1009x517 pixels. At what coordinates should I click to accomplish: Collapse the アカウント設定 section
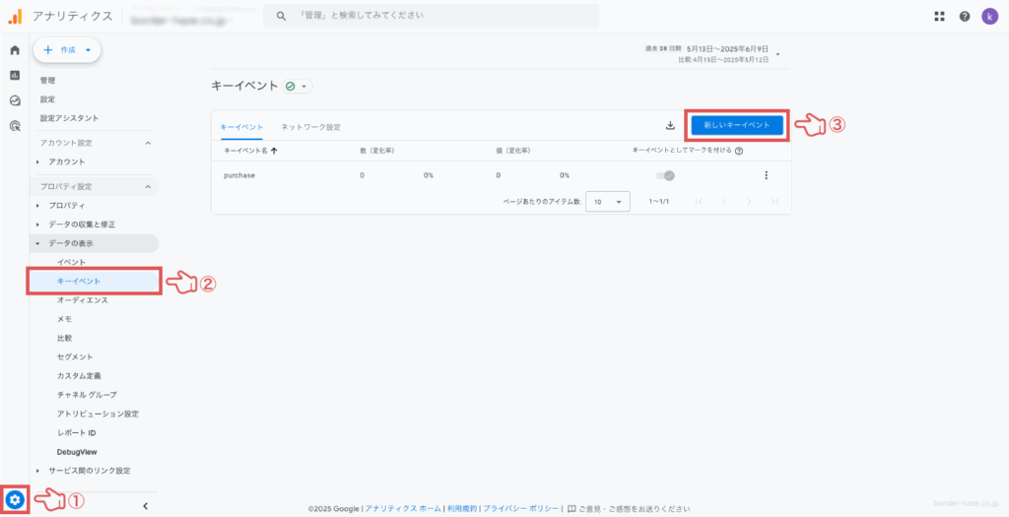click(x=148, y=143)
